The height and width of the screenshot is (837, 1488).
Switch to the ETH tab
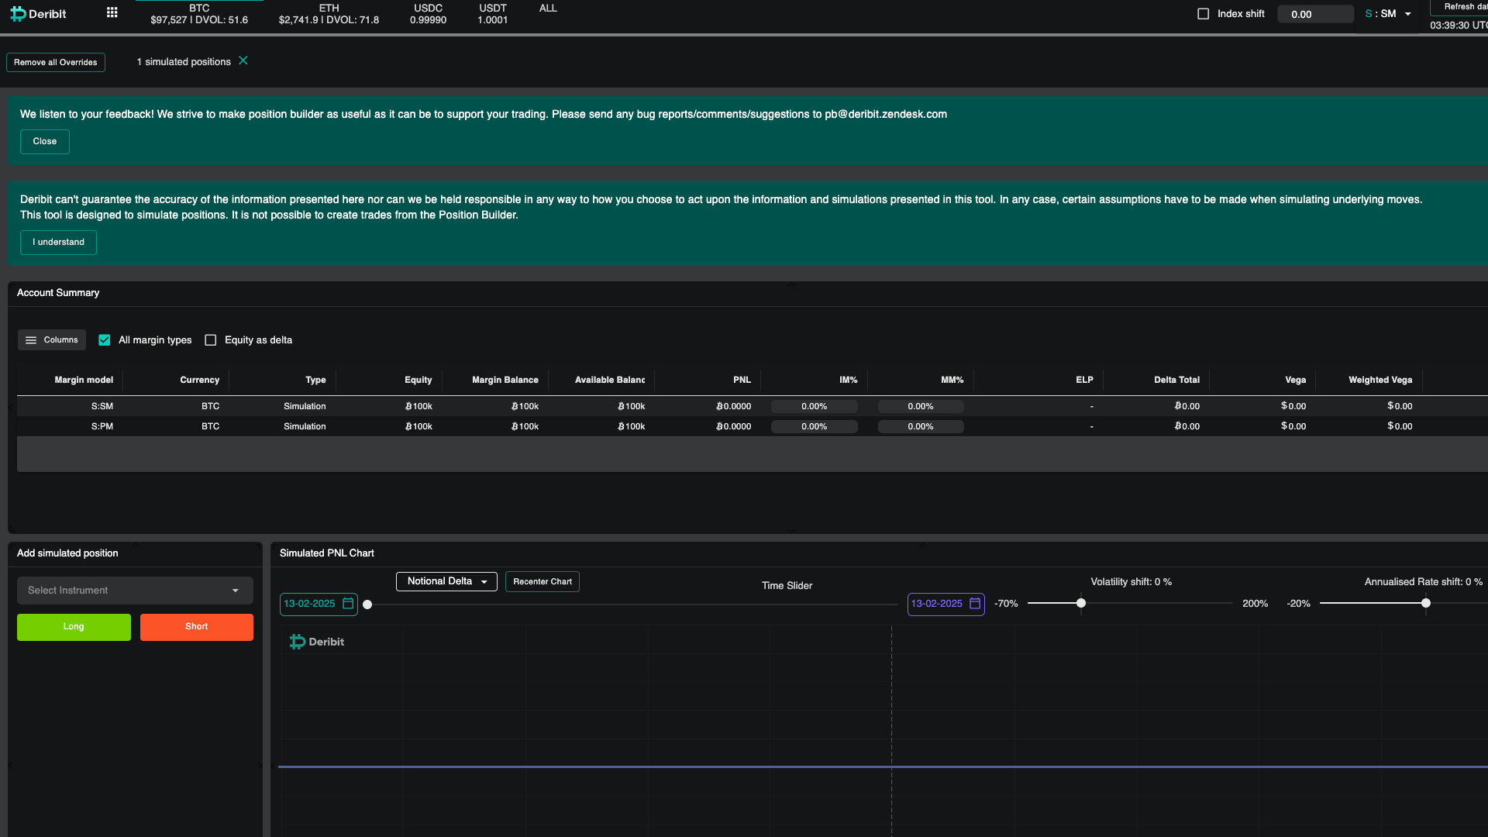coord(329,14)
